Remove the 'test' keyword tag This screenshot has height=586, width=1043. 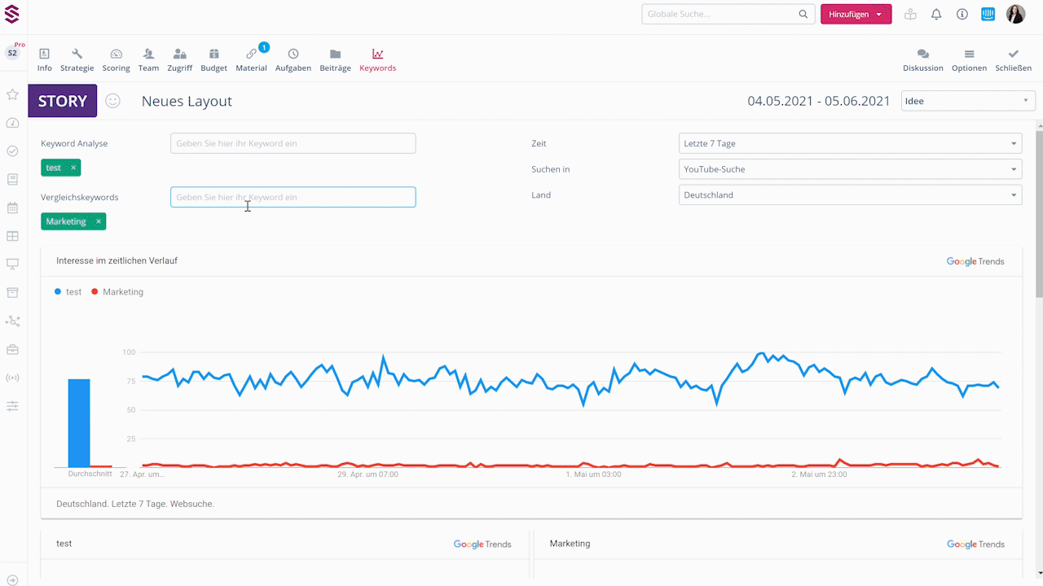coord(73,168)
